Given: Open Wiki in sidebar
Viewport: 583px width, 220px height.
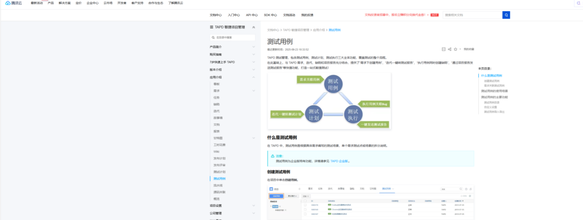Looking at the screenshot, I should [216, 151].
